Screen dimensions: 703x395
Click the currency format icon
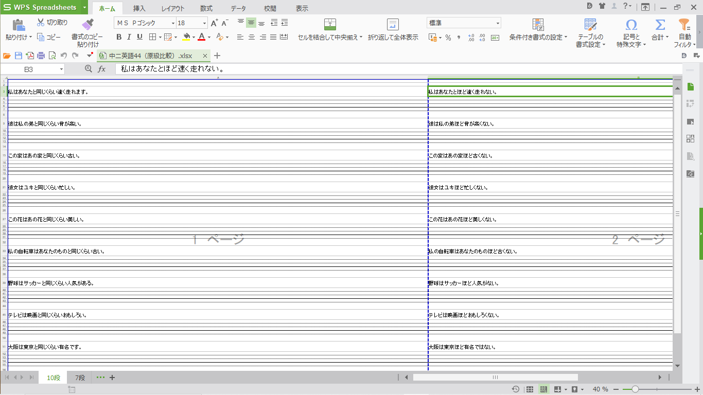pyautogui.click(x=433, y=38)
